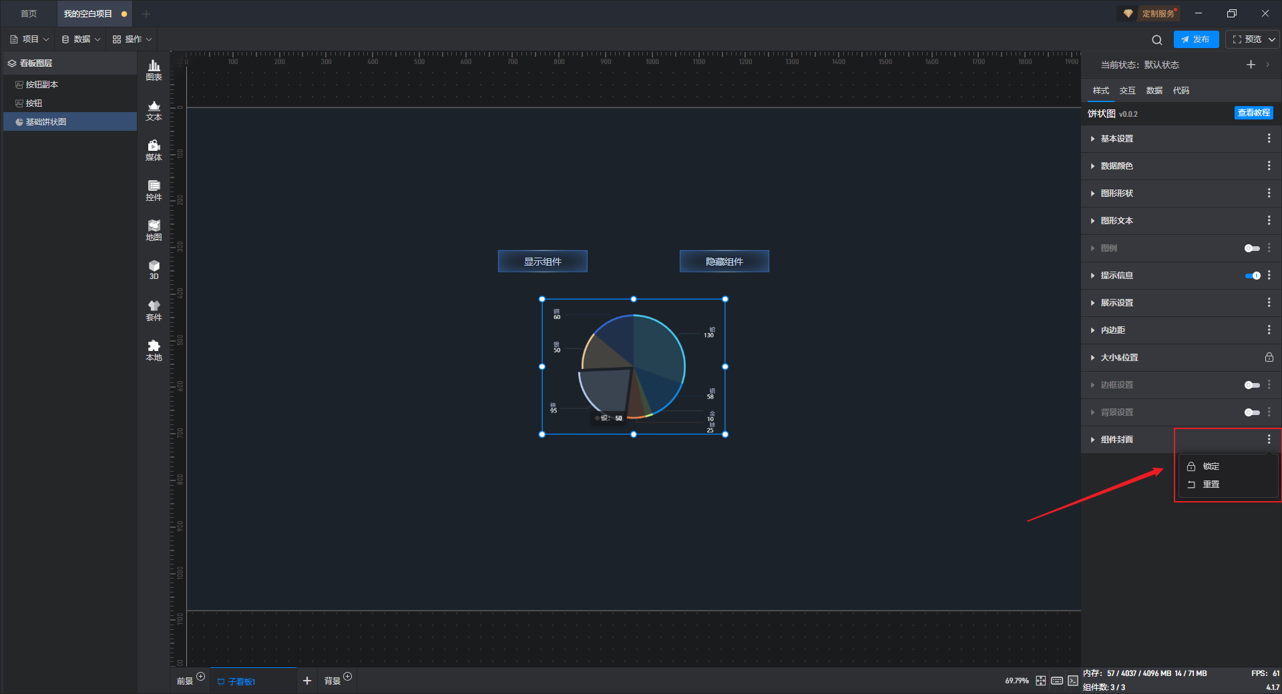Expand the 数据颜色 section

tap(1116, 166)
